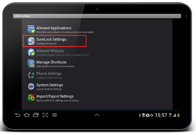The height and width of the screenshot is (135, 196).
Task: Open the Allowed Applications icon
Action: point(31,30)
